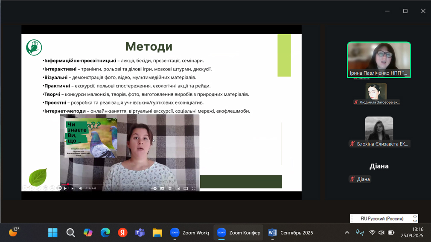431x242 pixels.
Task: Expand hidden system tray icons chevron
Action: tap(347, 233)
